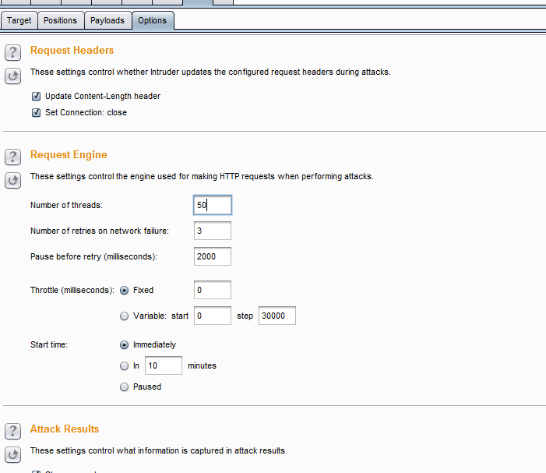Select Paused start time option
546x473 pixels.
coord(124,387)
